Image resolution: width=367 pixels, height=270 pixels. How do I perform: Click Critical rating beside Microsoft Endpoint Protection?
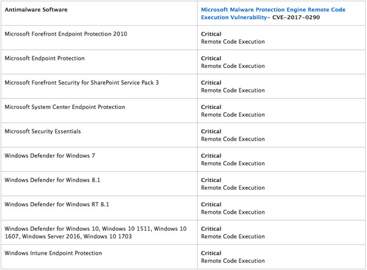[211, 58]
